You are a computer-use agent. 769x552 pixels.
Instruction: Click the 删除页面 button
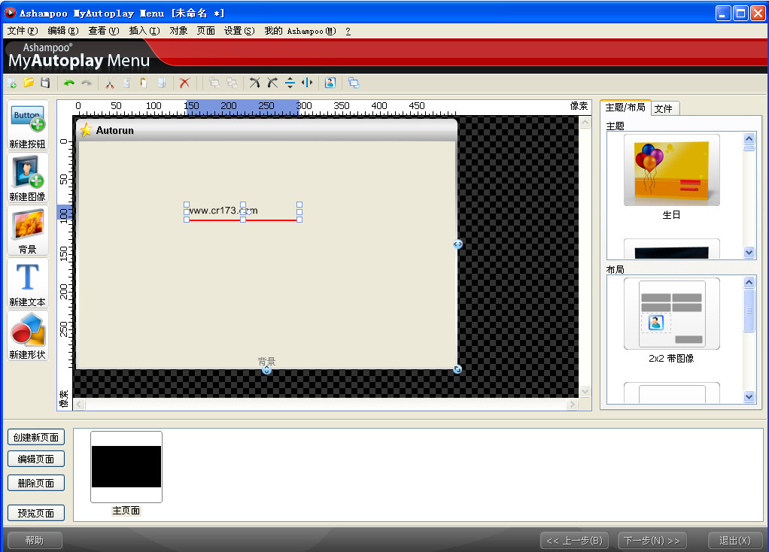[36, 483]
